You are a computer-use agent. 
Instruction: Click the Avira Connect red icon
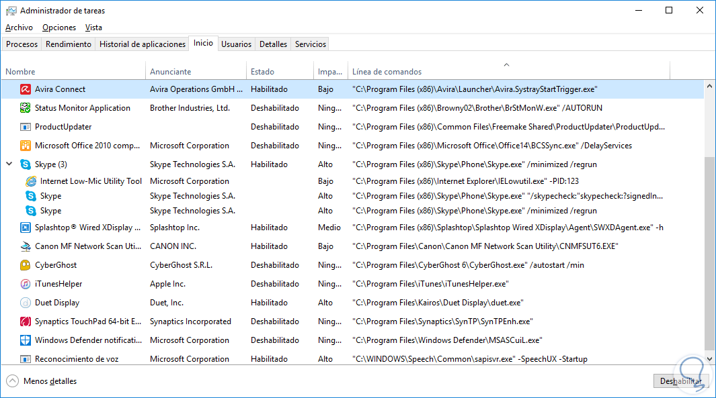click(x=26, y=89)
